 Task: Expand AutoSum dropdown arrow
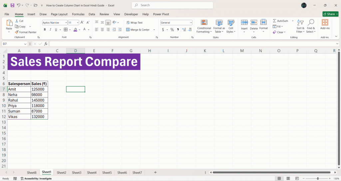[292, 21]
